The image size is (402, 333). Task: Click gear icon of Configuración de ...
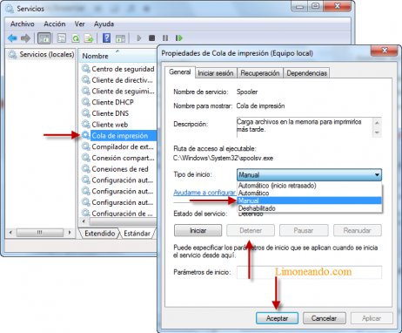coord(86,213)
